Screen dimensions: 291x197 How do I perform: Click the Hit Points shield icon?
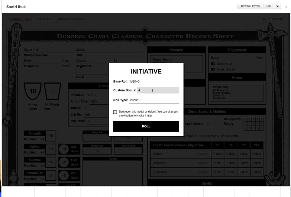click(x=53, y=91)
